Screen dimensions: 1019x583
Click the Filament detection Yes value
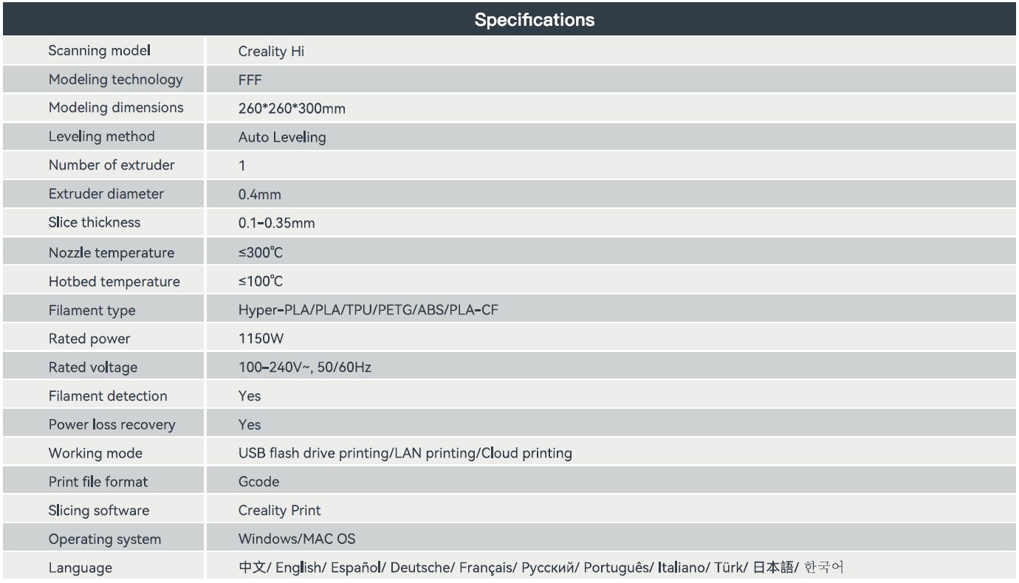click(250, 396)
